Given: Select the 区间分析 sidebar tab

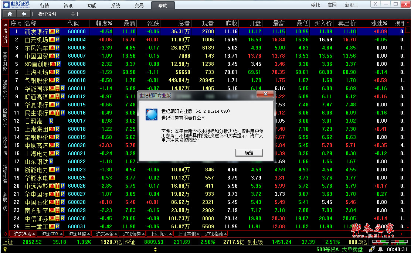Looking at the screenshot, I should coord(5,117).
